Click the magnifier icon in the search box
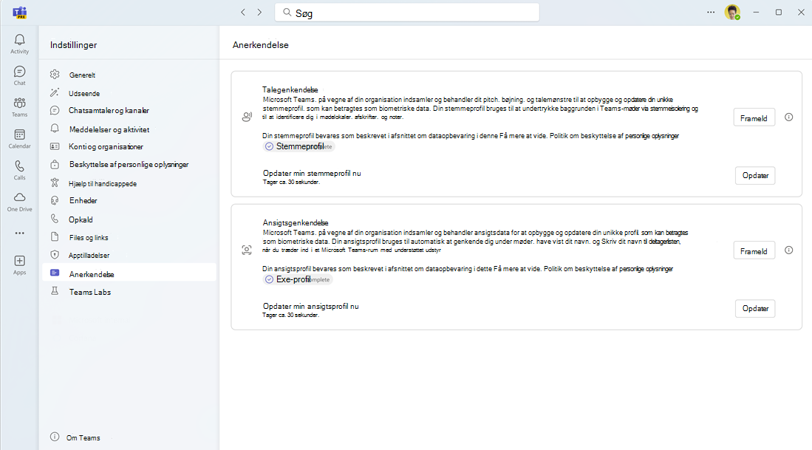 tap(287, 13)
